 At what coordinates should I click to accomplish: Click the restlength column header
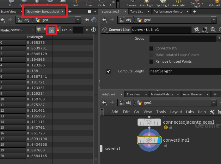[39, 37]
